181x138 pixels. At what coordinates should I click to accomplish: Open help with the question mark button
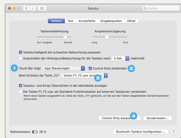(173, 132)
